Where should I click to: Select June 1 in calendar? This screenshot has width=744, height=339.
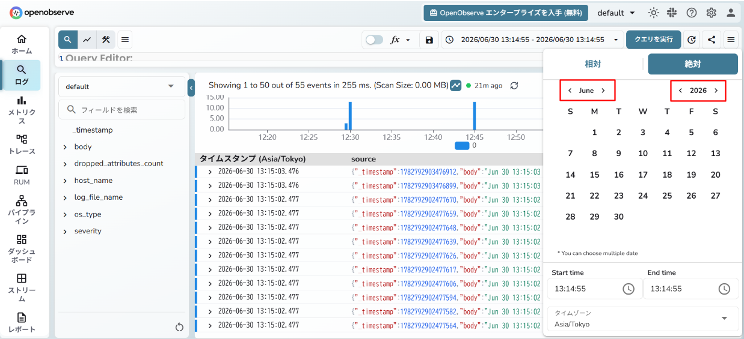(x=594, y=133)
